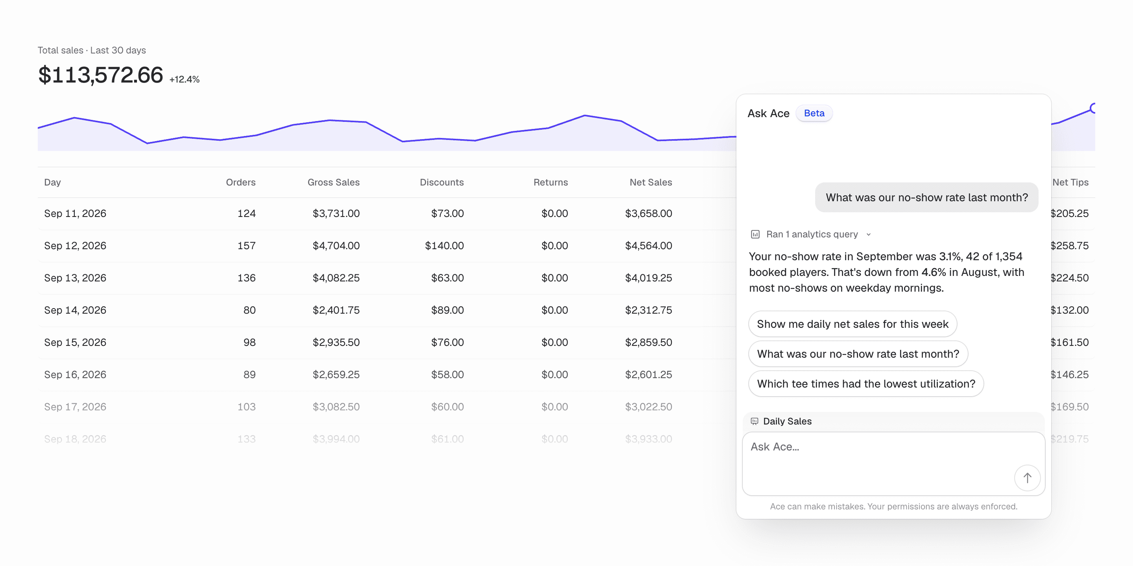1133x566 pixels.
Task: Click the sales chart end data point
Action: pos(1094,108)
